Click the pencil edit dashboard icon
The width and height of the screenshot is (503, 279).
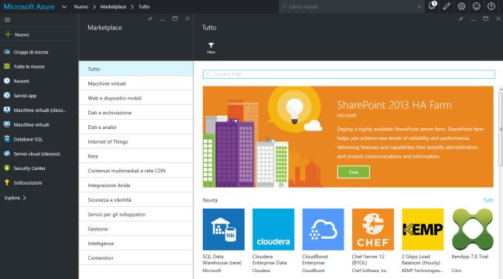447,6
